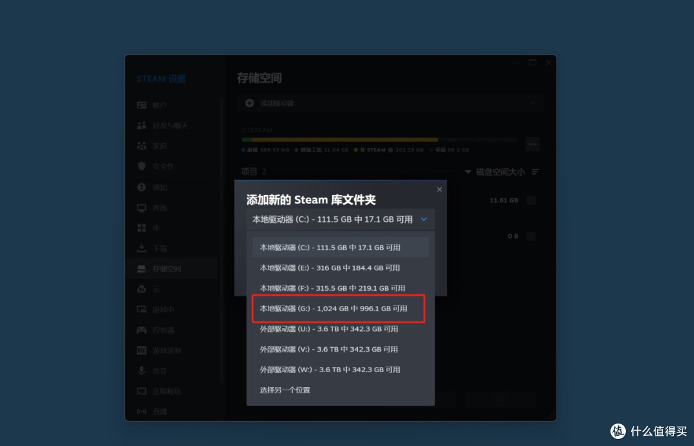694x446 pixels.
Task: Open the 安全性 shield icon
Action: [141, 166]
